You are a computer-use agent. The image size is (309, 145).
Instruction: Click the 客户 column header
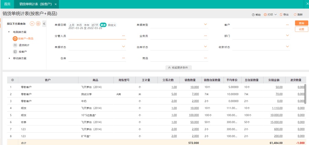click(48, 80)
